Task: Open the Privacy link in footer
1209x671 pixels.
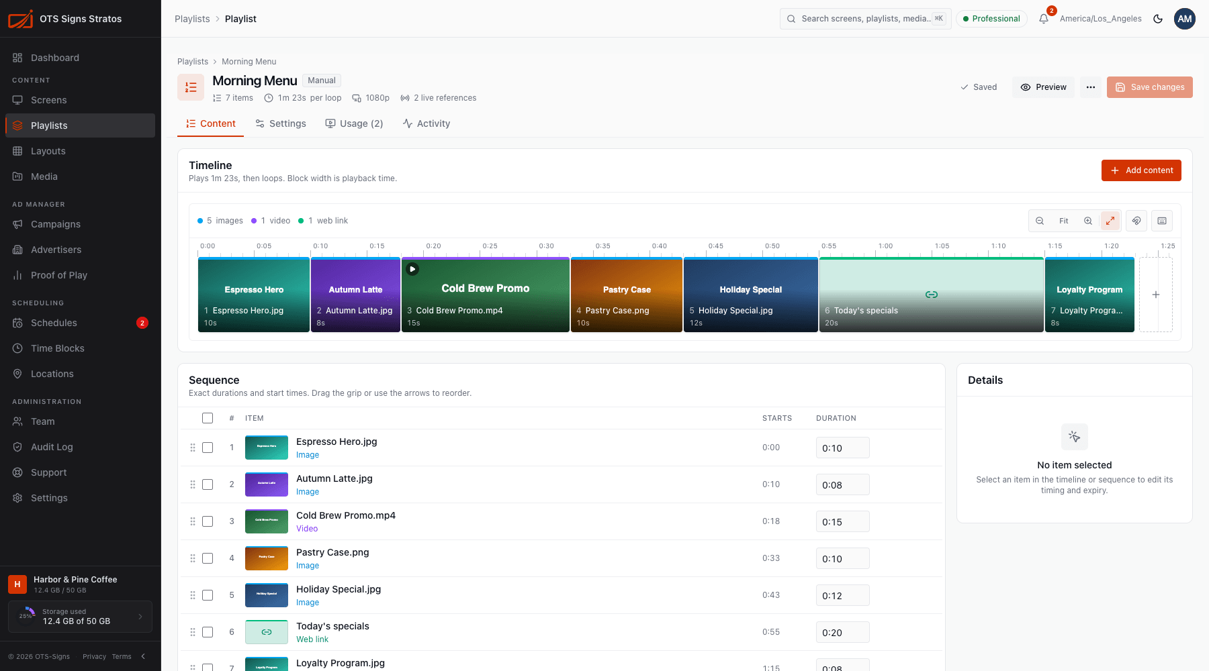Action: 94,656
